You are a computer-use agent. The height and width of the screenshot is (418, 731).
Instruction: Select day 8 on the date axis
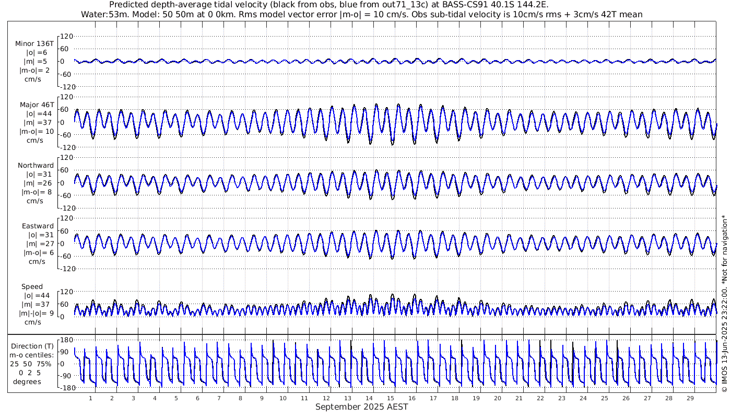click(x=240, y=398)
